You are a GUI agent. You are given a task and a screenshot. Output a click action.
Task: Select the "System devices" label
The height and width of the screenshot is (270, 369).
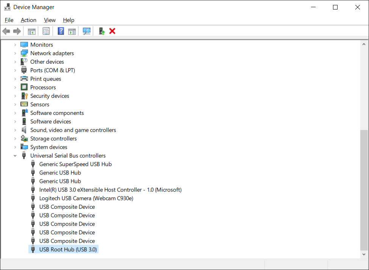(x=49, y=147)
